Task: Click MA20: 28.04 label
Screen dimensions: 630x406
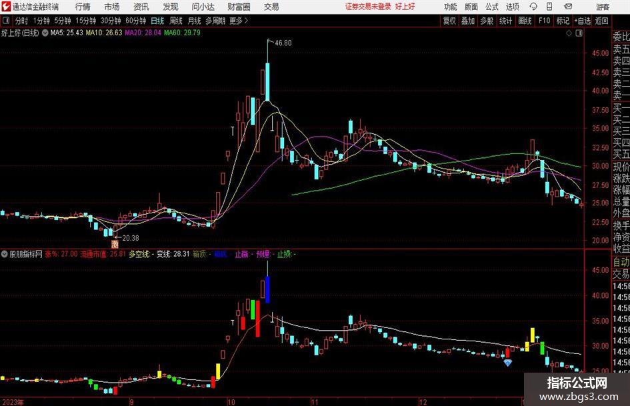Action: (x=143, y=33)
